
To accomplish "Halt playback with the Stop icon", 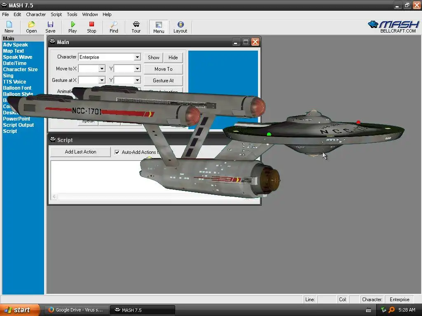I will [x=91, y=27].
